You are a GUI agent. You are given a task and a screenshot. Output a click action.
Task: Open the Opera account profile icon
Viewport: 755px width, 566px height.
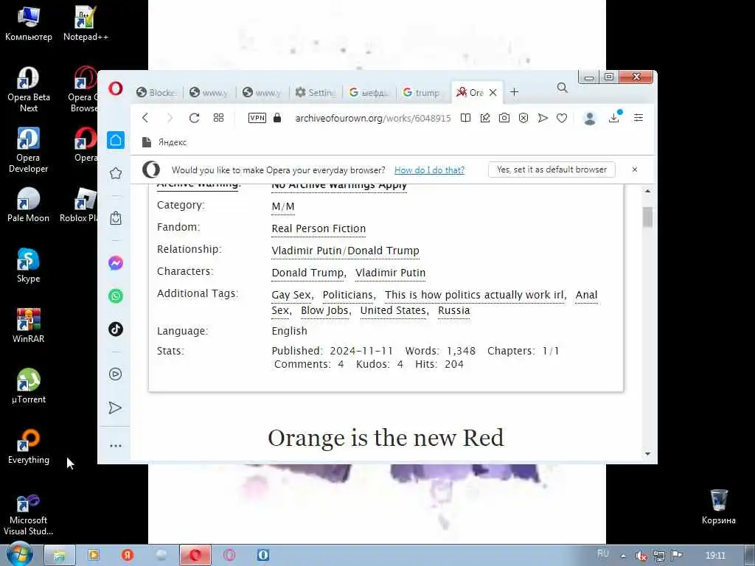pyautogui.click(x=589, y=119)
